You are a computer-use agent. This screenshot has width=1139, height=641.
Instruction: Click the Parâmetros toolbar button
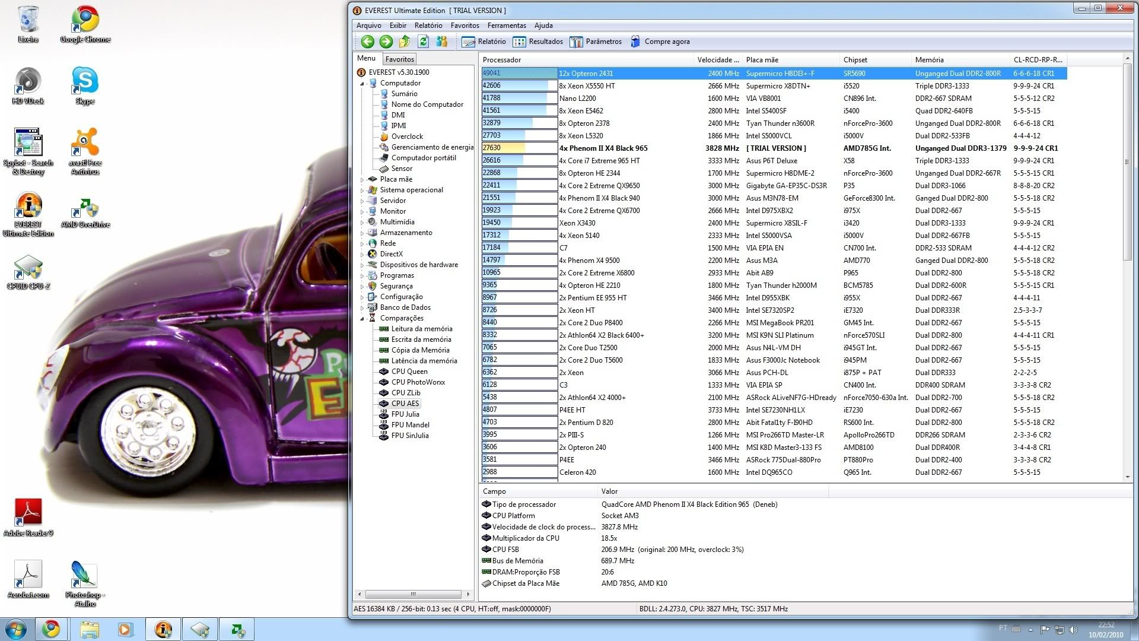click(597, 42)
